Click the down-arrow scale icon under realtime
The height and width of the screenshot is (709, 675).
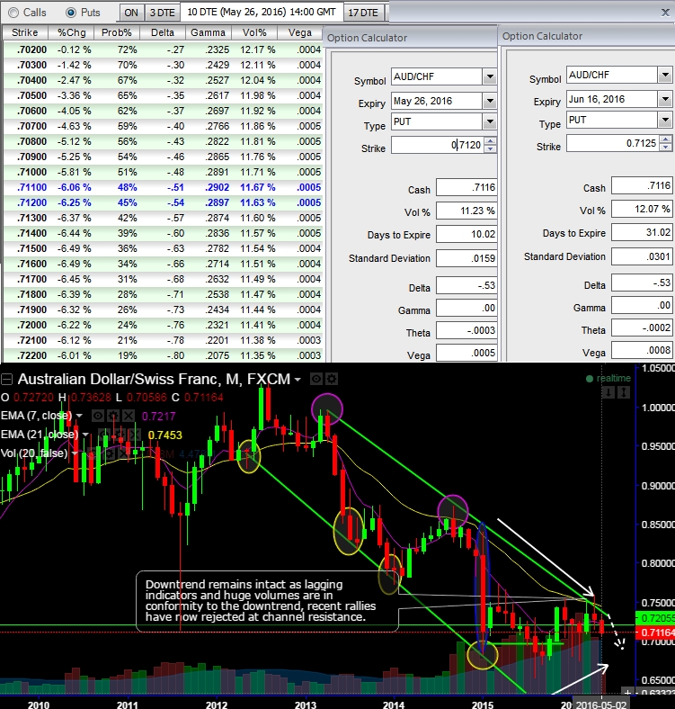pos(608,392)
